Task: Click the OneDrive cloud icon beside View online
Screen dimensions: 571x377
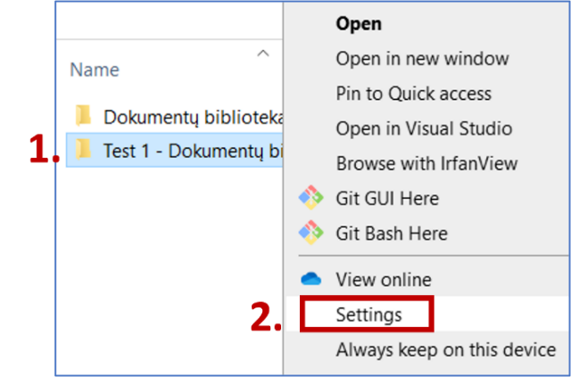Action: [310, 280]
